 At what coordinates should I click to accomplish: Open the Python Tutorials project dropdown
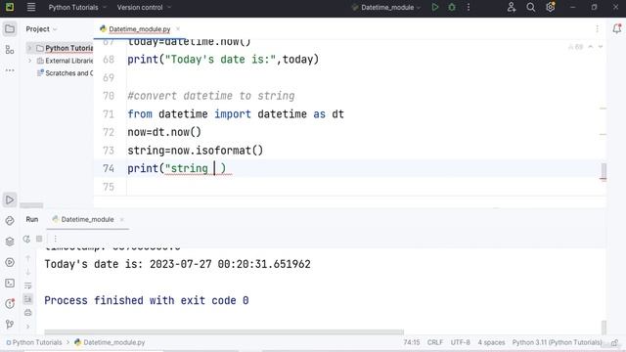[x=77, y=7]
